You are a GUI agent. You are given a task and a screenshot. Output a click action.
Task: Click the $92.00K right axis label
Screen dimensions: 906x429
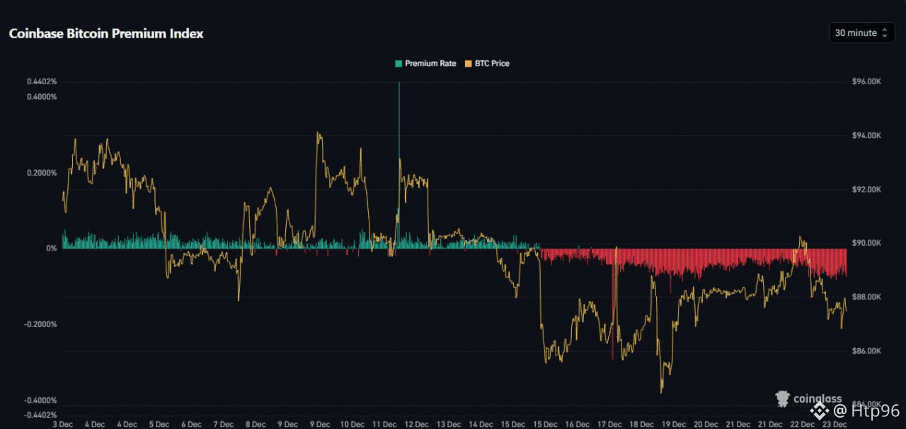(x=866, y=190)
